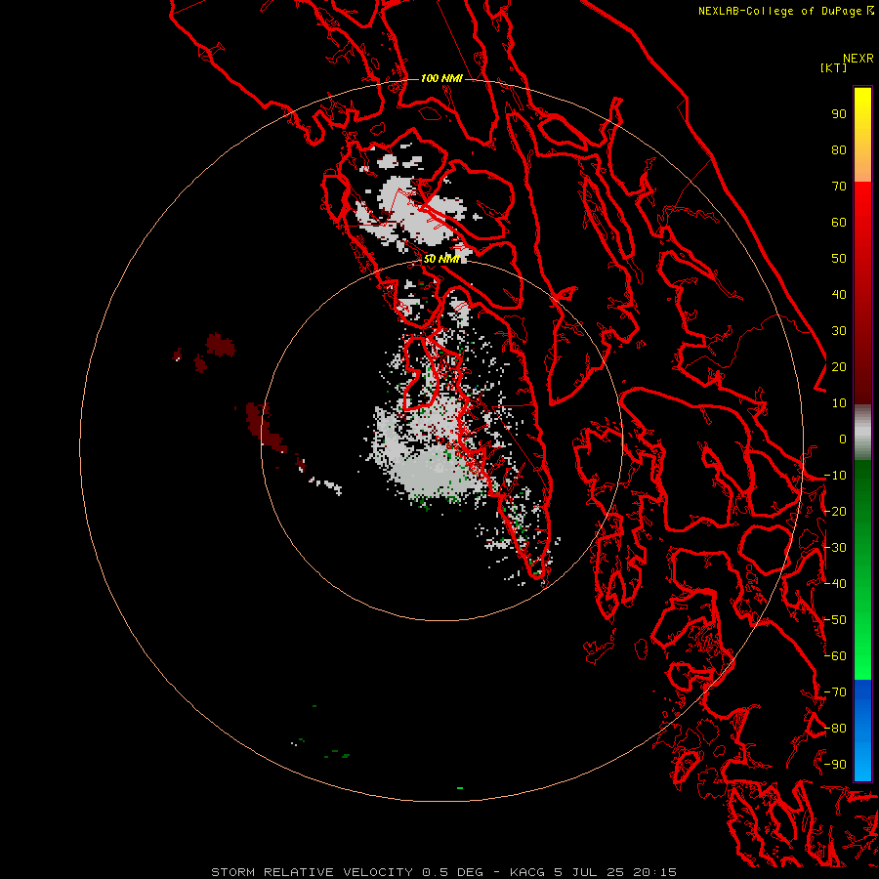
Task: Click the 20 knot label on the scale
Action: point(839,366)
